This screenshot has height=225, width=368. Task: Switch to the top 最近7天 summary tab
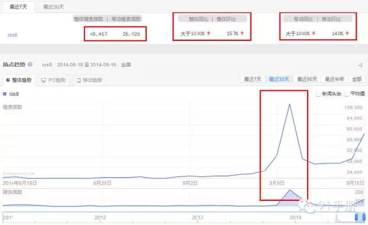(x=18, y=7)
